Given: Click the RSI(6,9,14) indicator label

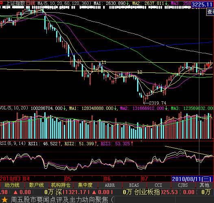Looking at the screenshot, I should [13, 143].
